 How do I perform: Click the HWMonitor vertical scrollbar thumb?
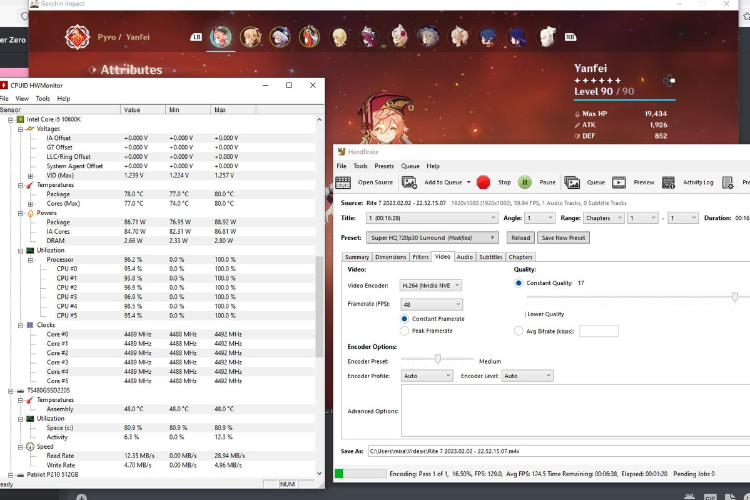pos(319,306)
